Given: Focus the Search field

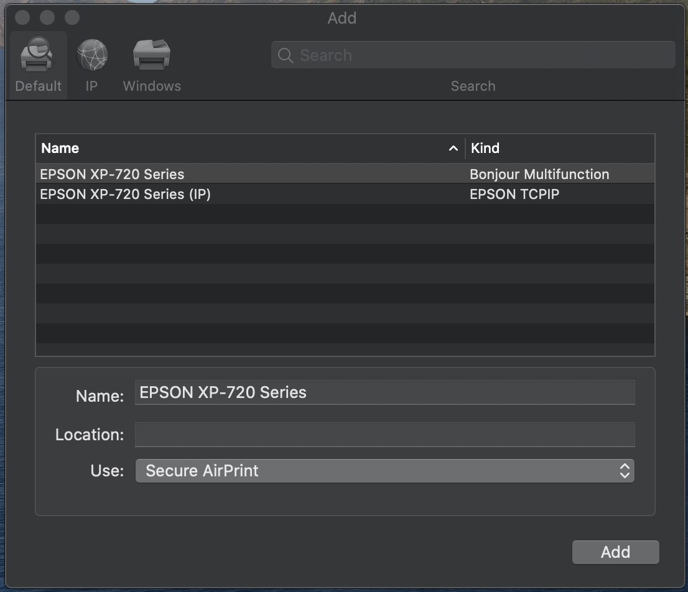Looking at the screenshot, I should coord(473,55).
